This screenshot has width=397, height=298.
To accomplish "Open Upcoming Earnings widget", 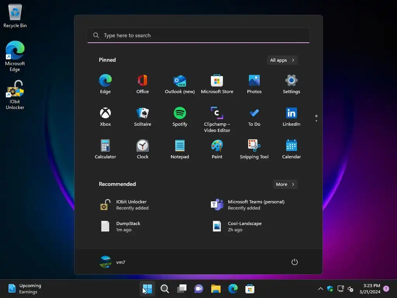I will point(24,289).
